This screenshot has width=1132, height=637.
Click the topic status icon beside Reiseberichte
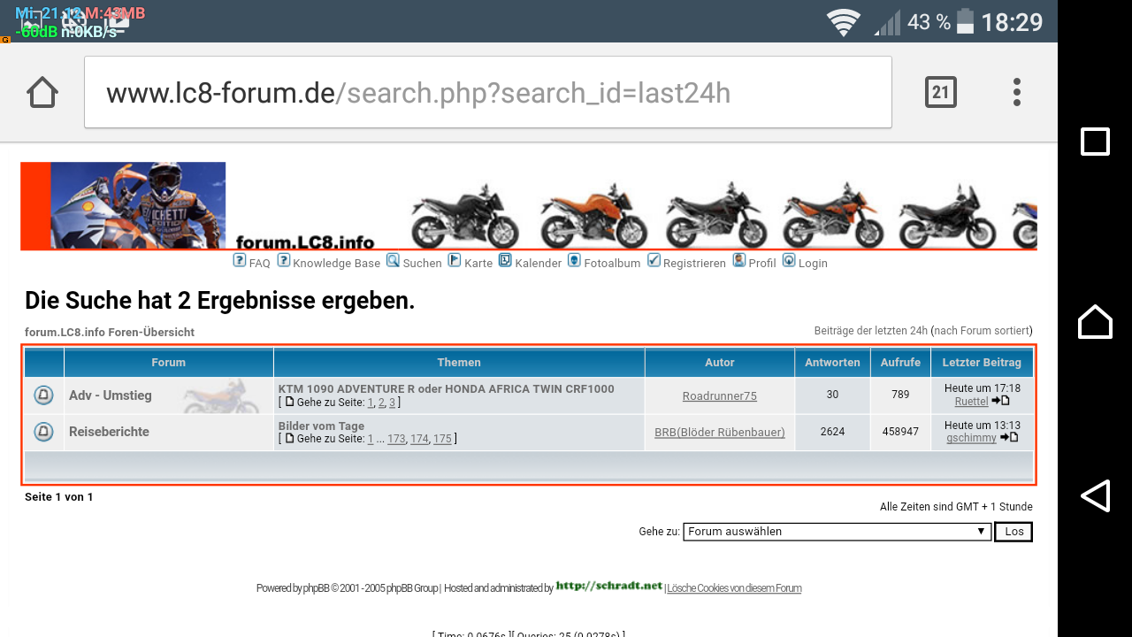click(43, 432)
